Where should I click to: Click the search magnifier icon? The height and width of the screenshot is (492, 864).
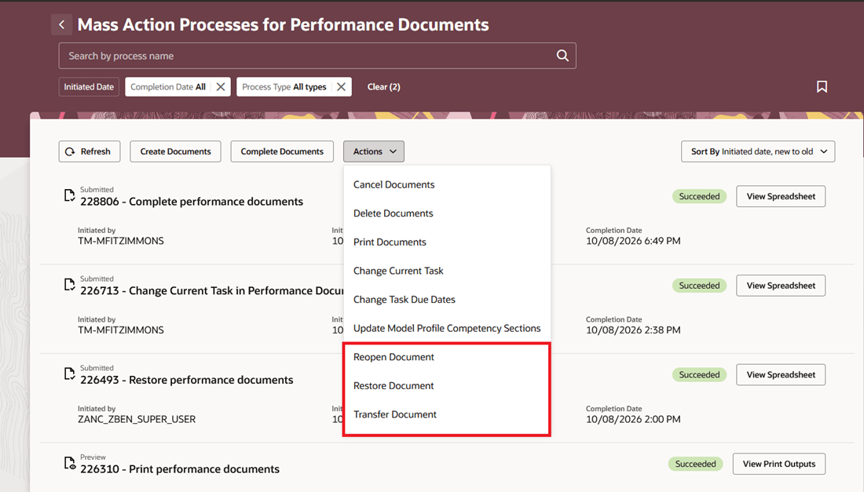(x=562, y=56)
